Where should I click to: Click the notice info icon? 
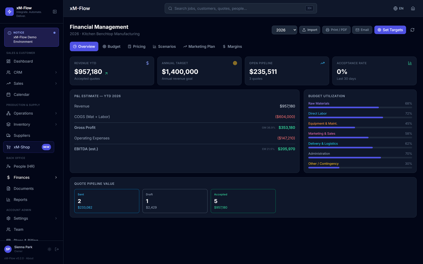click(10, 33)
